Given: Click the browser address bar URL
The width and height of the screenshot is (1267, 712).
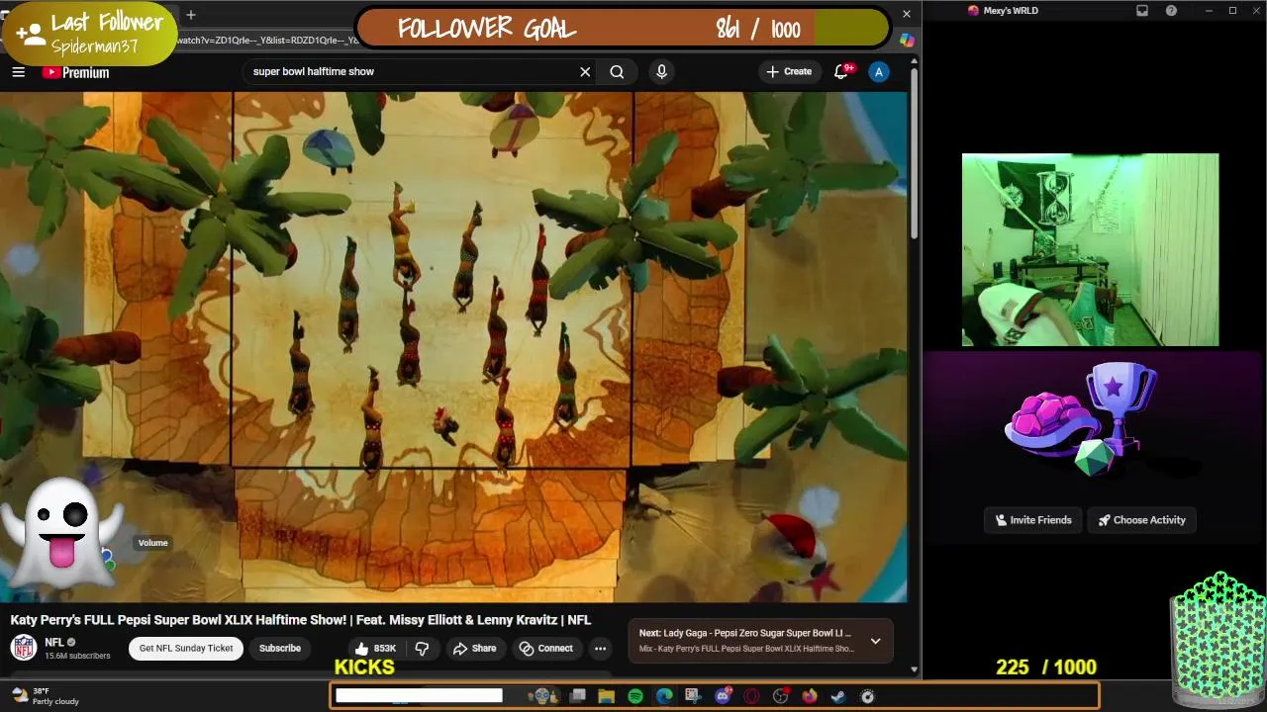Looking at the screenshot, I should coord(267,40).
